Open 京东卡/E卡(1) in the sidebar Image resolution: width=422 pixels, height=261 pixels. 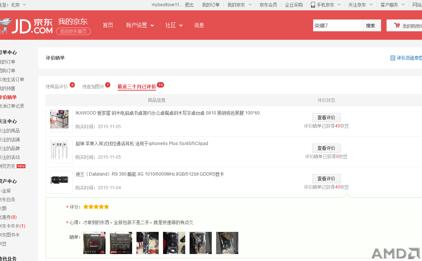(13, 226)
